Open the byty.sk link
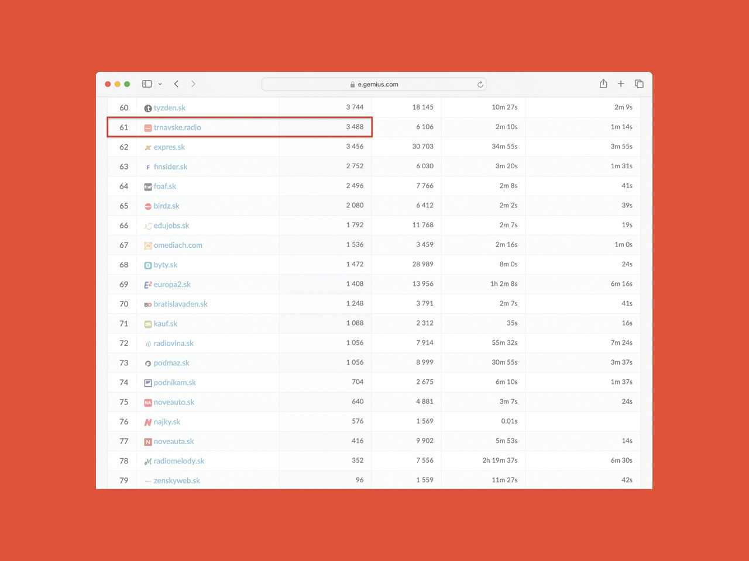The image size is (749, 561). pyautogui.click(x=166, y=265)
